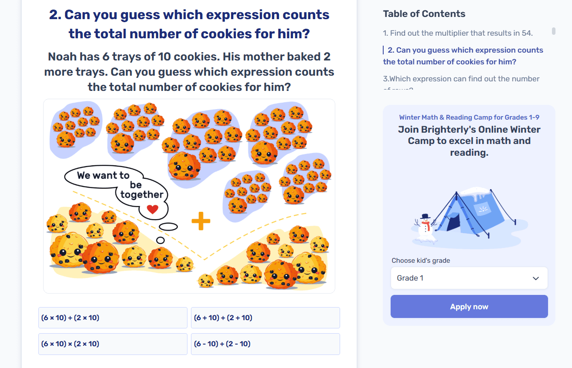The height and width of the screenshot is (368, 572).
Task: Click the cookie tray illustration
Action: click(x=189, y=194)
